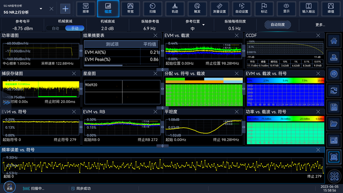
Task: Open the 显示 (Display) menu
Action: (286, 9)
